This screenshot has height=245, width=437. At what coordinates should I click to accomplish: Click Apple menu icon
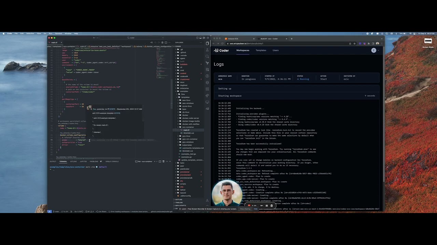click(3, 33)
